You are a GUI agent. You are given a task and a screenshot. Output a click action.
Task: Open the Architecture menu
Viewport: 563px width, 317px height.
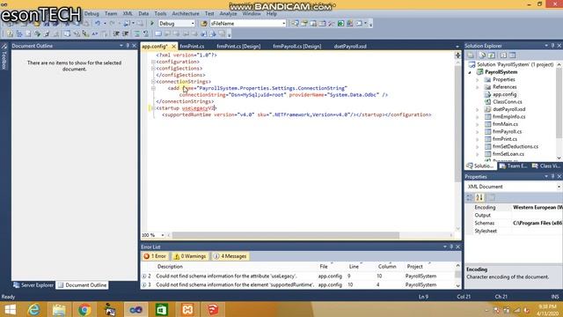(x=186, y=14)
